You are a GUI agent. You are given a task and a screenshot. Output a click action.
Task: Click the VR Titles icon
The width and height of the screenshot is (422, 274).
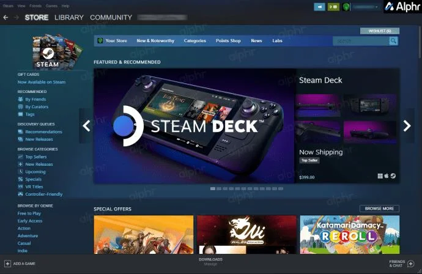point(20,187)
